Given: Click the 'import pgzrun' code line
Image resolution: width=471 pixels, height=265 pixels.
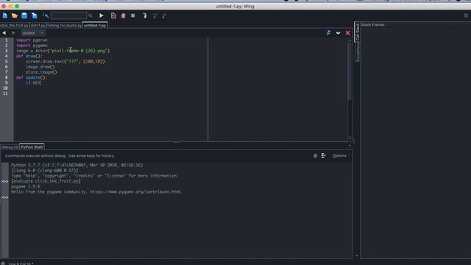Looking at the screenshot, I should point(32,40).
